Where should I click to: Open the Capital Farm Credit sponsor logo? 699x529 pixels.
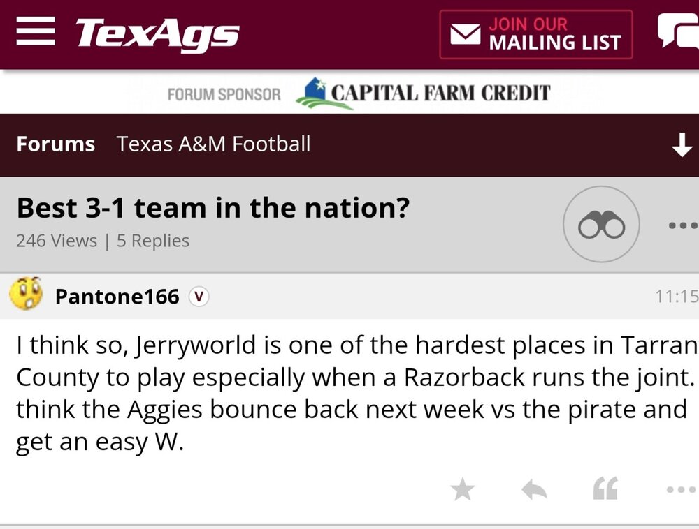(x=423, y=94)
